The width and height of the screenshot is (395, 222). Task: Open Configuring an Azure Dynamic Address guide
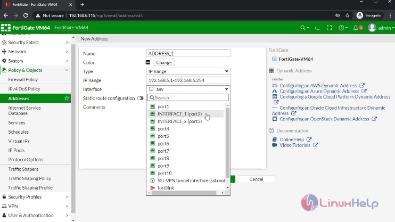319,91
